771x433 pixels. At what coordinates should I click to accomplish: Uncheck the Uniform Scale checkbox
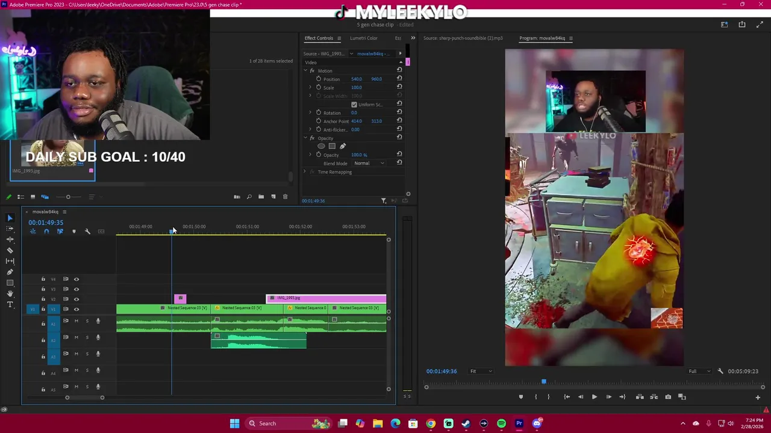[354, 105]
